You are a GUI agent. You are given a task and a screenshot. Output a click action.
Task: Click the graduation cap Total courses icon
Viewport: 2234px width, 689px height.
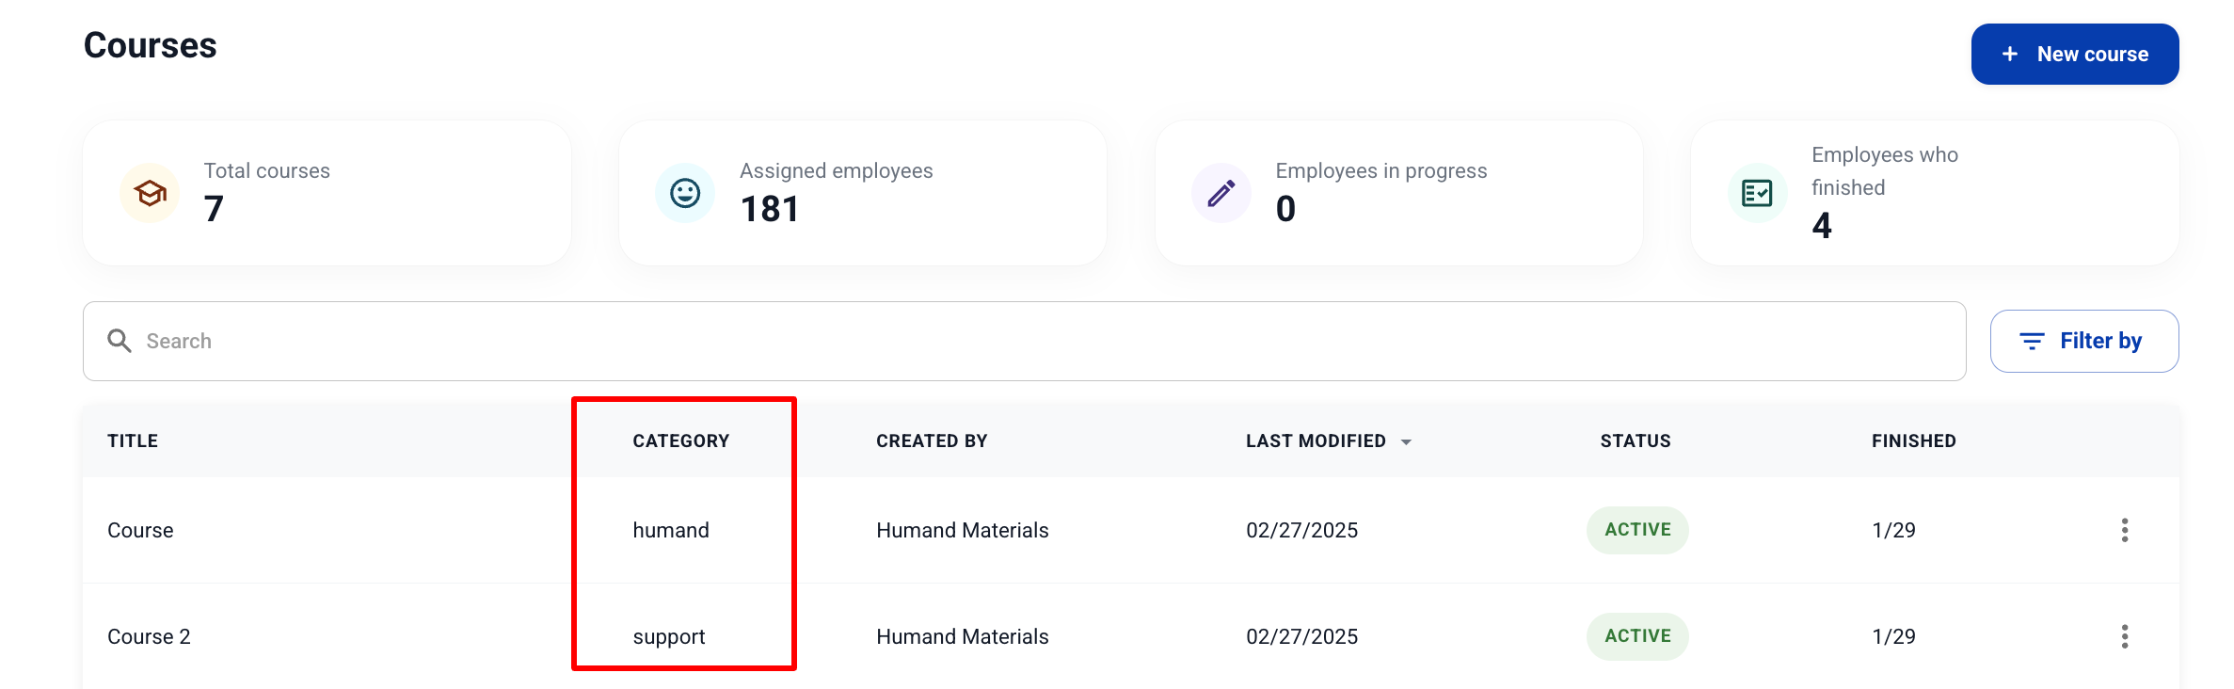click(x=150, y=193)
